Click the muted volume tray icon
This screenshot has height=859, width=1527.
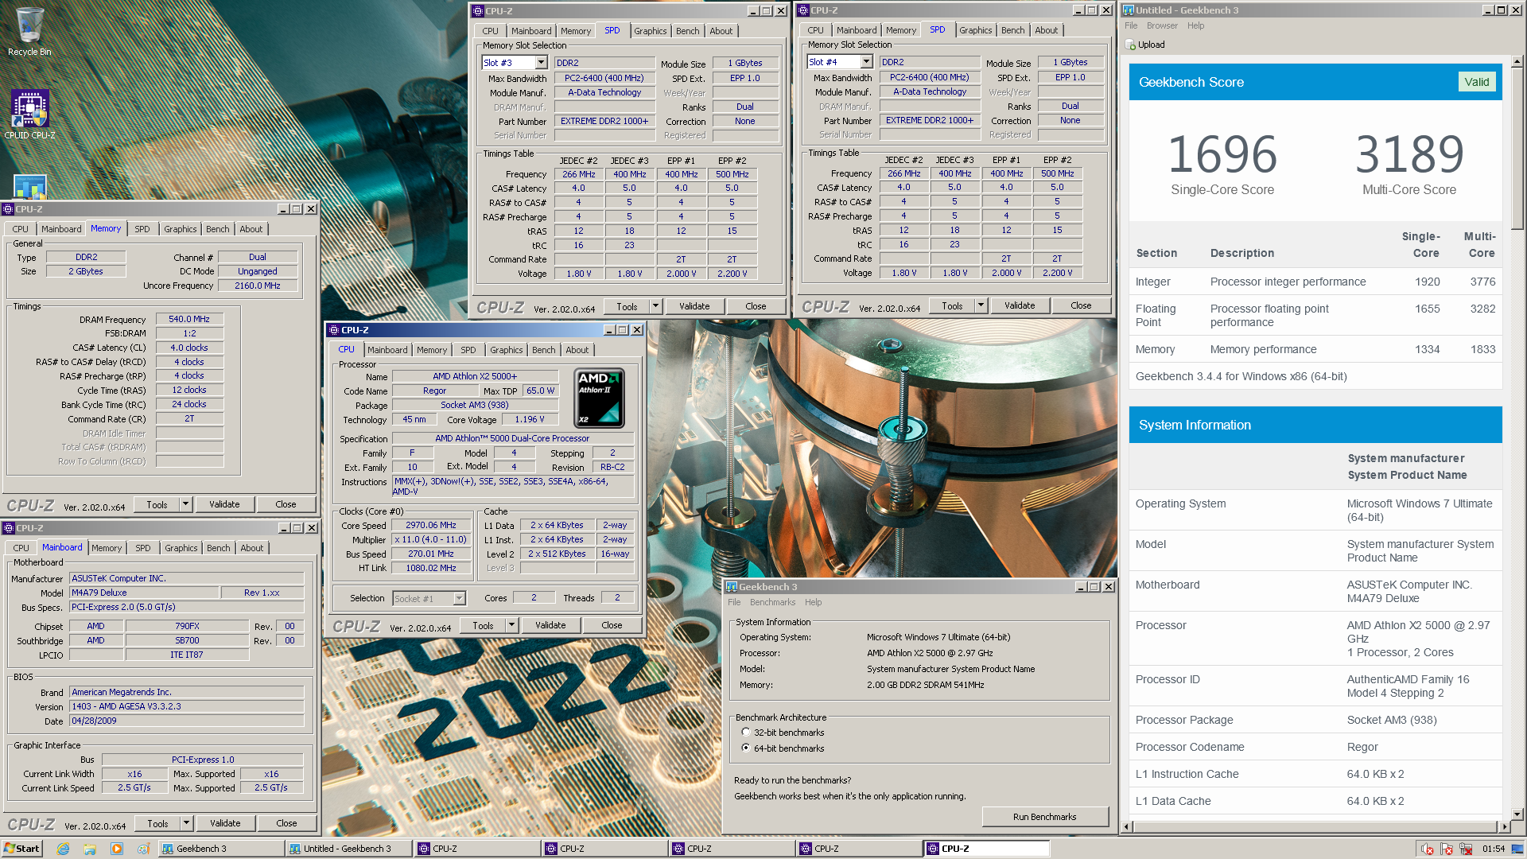1428,849
